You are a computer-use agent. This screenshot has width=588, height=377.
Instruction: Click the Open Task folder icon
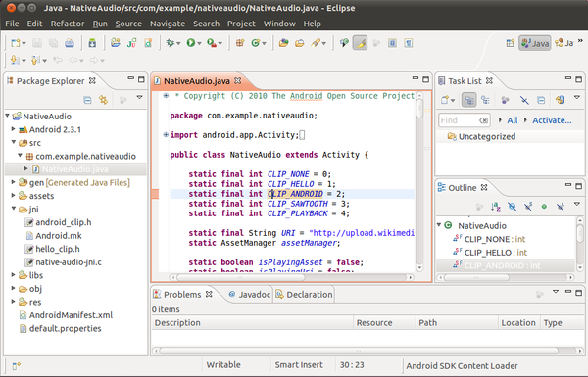point(300,43)
